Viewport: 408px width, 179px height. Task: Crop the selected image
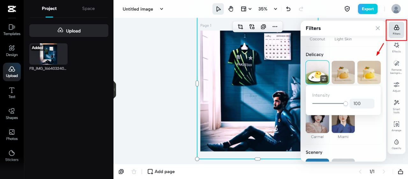pos(240,27)
